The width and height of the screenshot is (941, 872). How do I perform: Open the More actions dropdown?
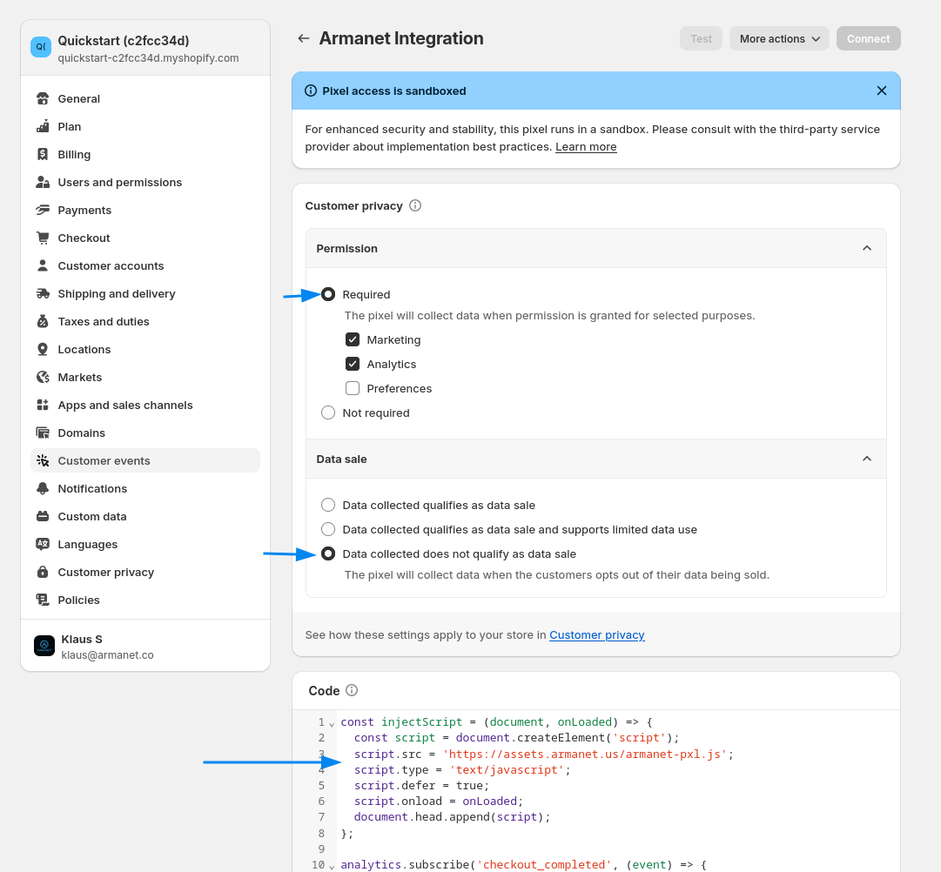coord(779,38)
